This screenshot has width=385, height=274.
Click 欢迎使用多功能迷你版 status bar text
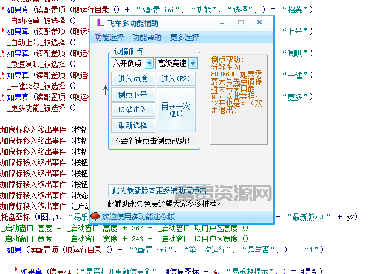point(138,216)
